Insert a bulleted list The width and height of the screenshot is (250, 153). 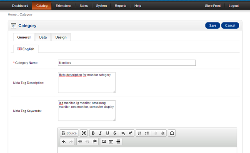[147, 133]
